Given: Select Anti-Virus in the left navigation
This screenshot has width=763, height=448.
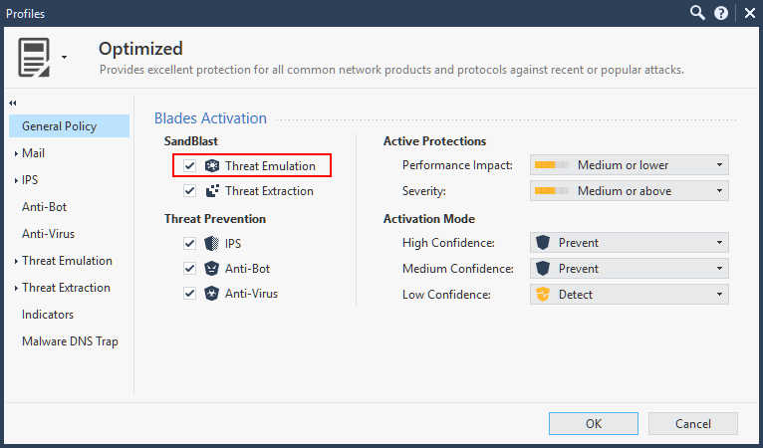Looking at the screenshot, I should coord(48,234).
